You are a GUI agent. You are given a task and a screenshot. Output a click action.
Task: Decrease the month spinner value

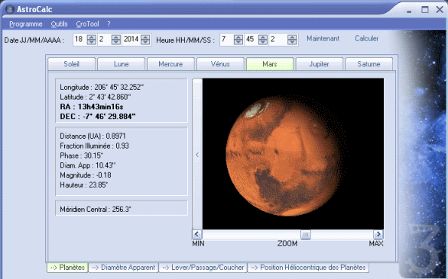[x=116, y=42]
